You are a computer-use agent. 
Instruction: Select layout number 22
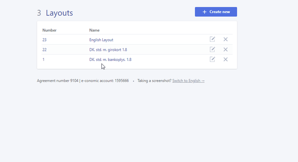tap(44, 50)
